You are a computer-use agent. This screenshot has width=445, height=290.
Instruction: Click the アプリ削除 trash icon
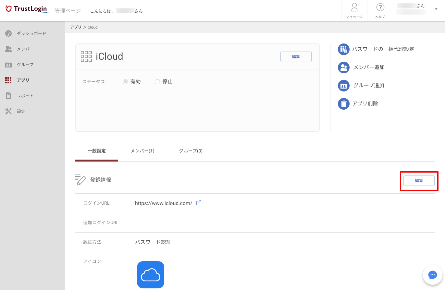[x=343, y=104]
